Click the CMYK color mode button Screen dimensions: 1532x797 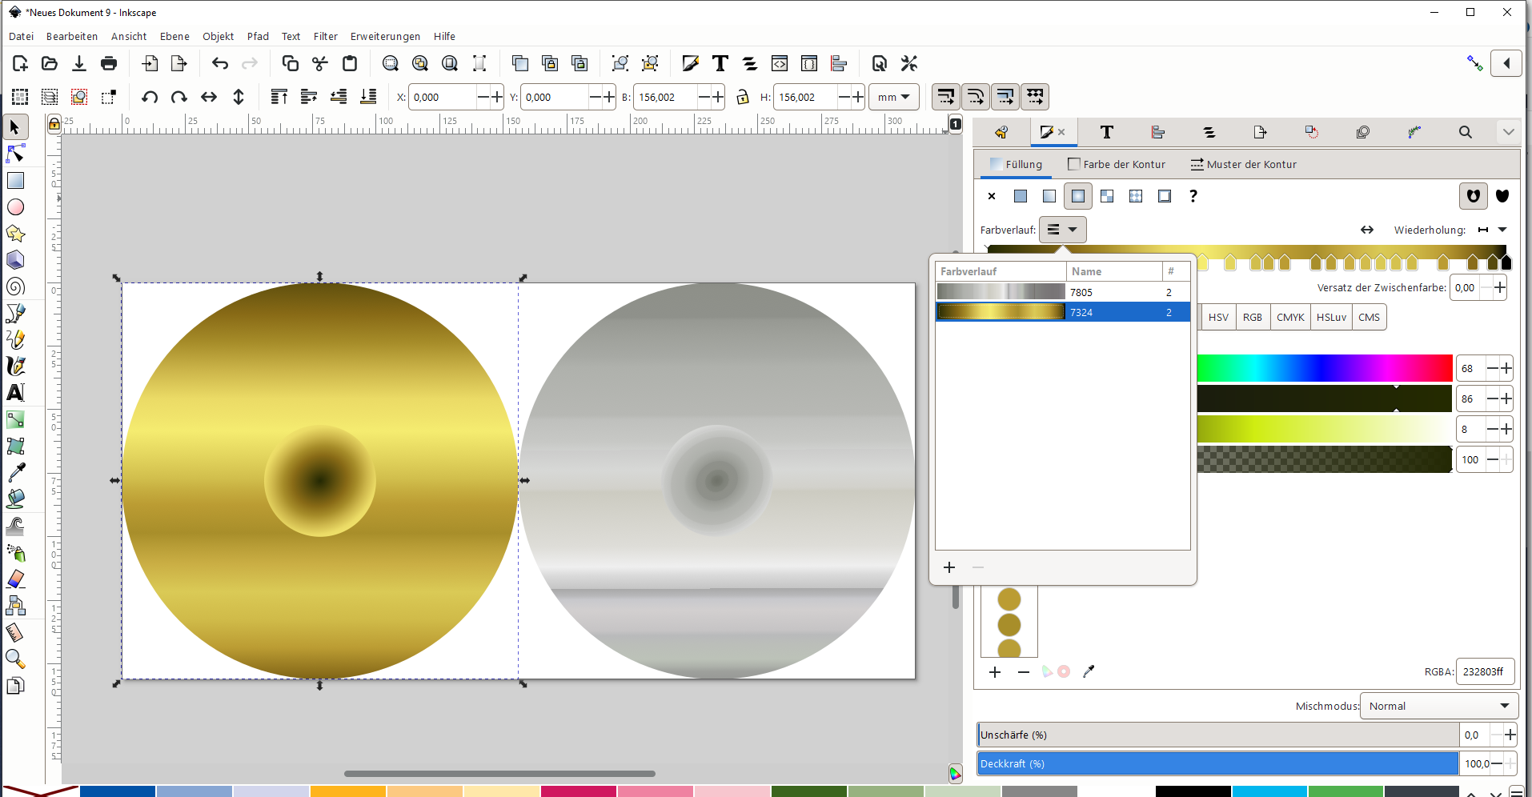1290,317
